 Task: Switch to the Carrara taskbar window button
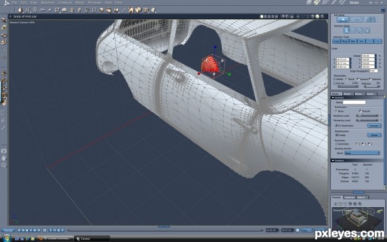click(x=92, y=239)
